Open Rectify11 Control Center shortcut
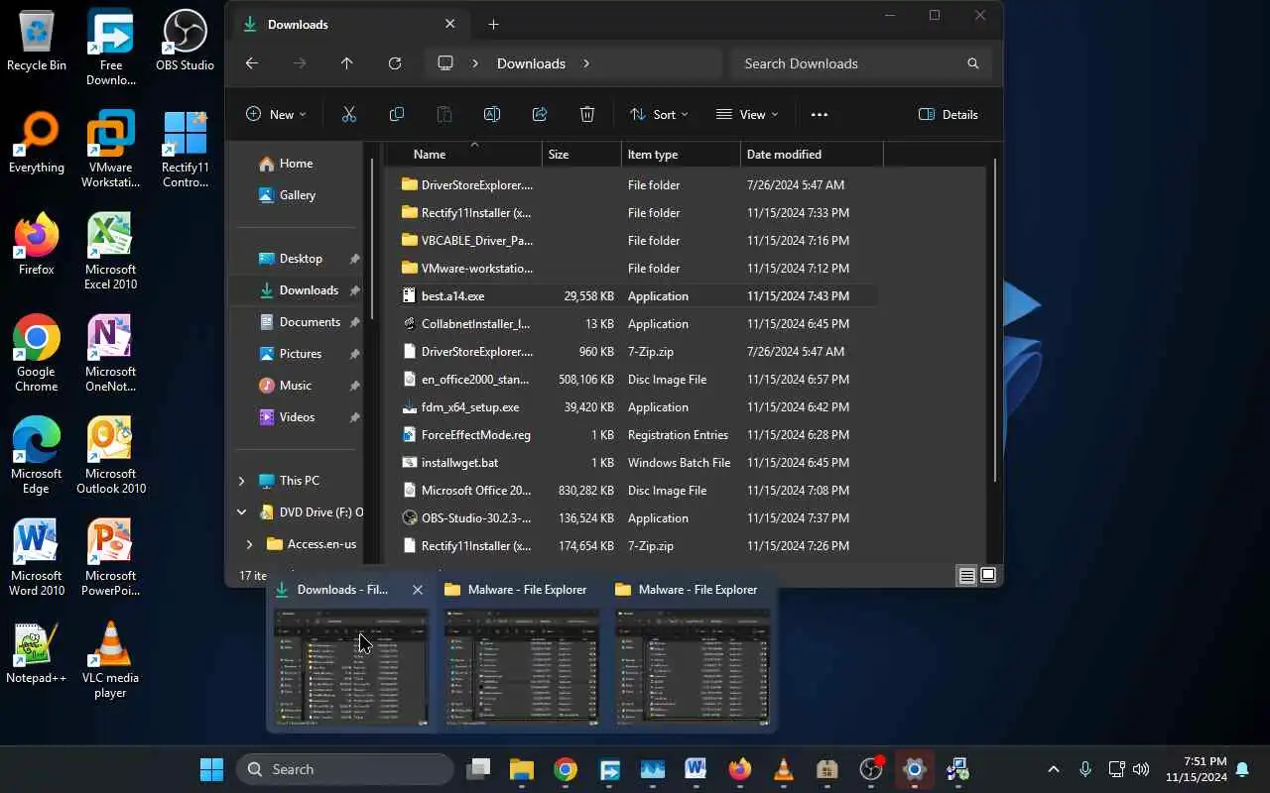Viewport: 1270px width, 793px height. click(x=185, y=149)
